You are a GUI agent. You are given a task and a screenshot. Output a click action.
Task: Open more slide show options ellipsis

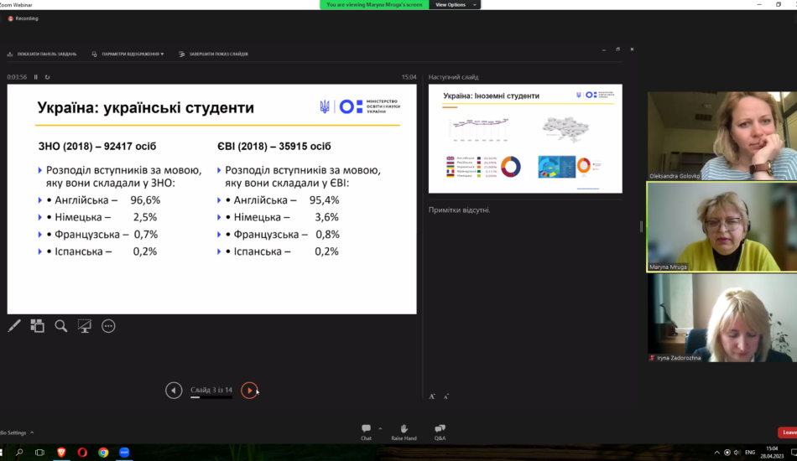(108, 326)
